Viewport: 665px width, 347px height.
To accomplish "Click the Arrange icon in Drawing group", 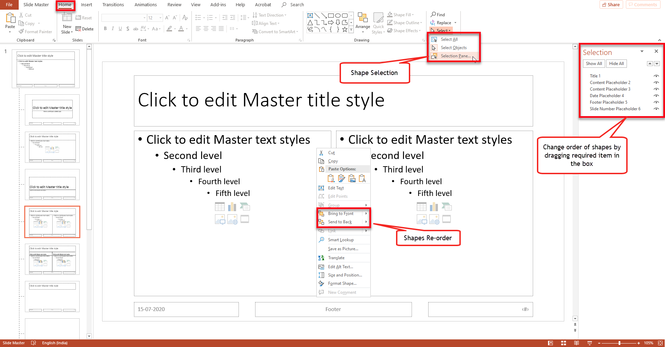I will (x=362, y=21).
